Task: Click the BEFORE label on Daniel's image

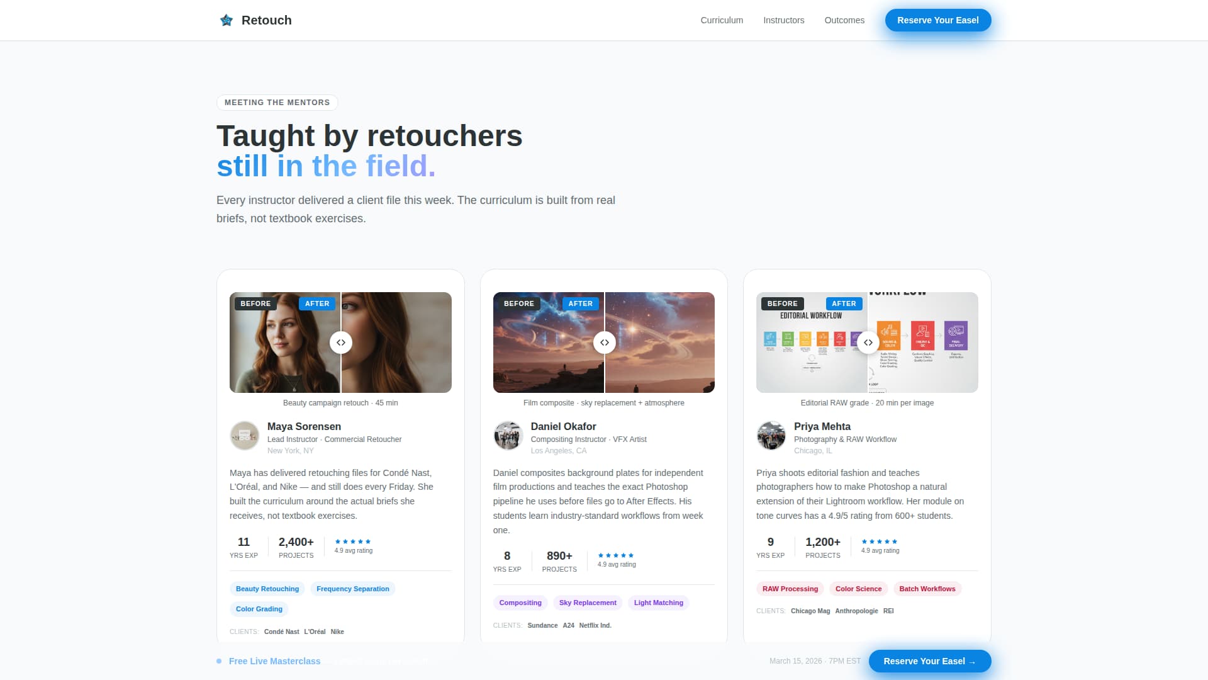Action: [519, 303]
